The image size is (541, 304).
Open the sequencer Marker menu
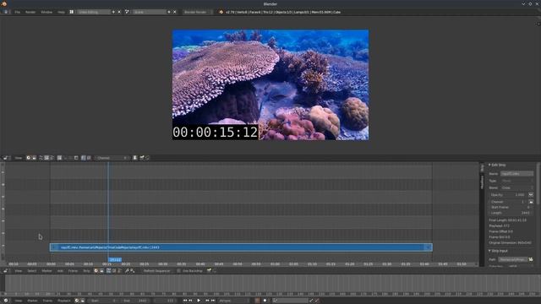(46, 271)
